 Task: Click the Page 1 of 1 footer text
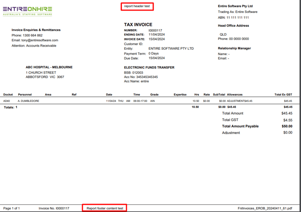coord(12,208)
